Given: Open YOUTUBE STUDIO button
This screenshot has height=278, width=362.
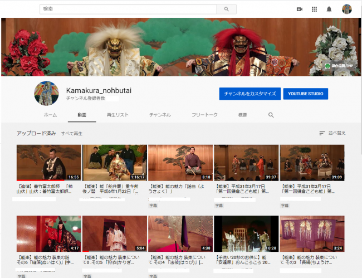Looking at the screenshot, I should (305, 94).
